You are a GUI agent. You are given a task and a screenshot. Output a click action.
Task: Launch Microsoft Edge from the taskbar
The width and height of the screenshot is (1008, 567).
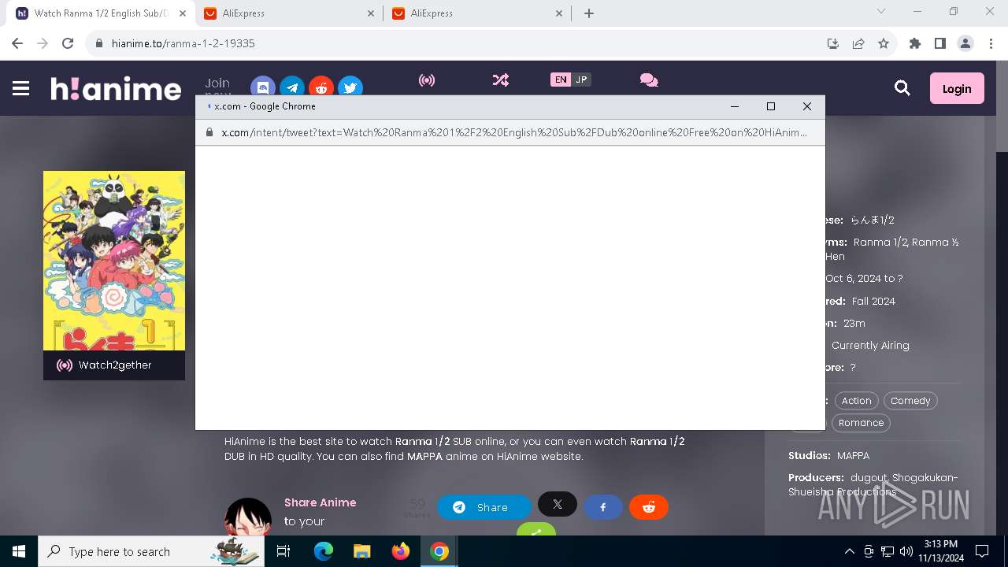coord(324,551)
